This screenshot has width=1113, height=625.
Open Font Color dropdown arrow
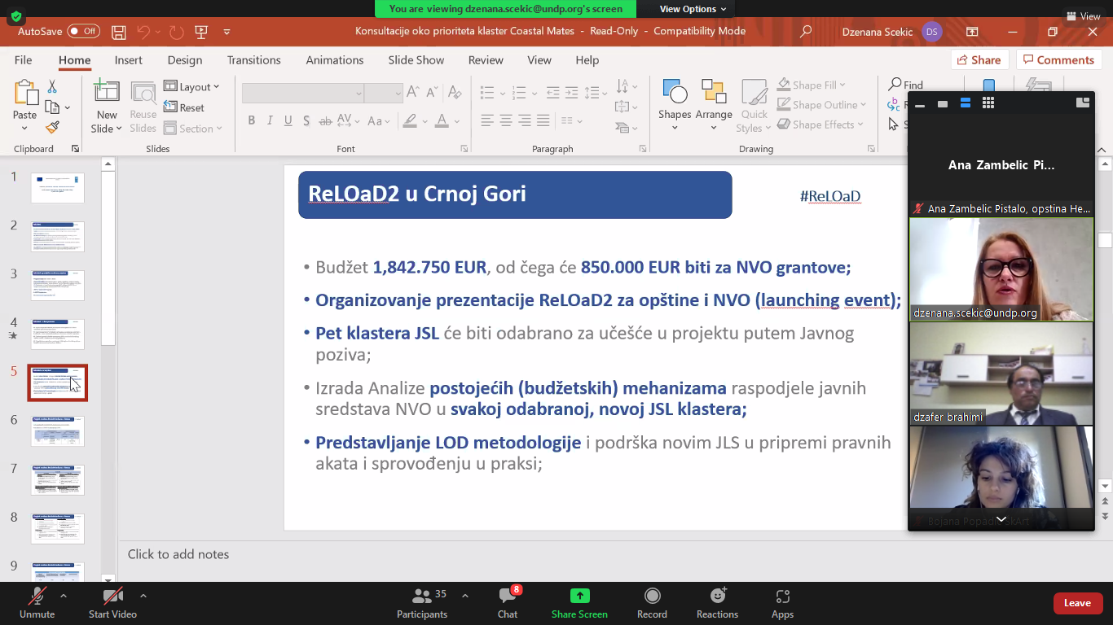coord(455,121)
